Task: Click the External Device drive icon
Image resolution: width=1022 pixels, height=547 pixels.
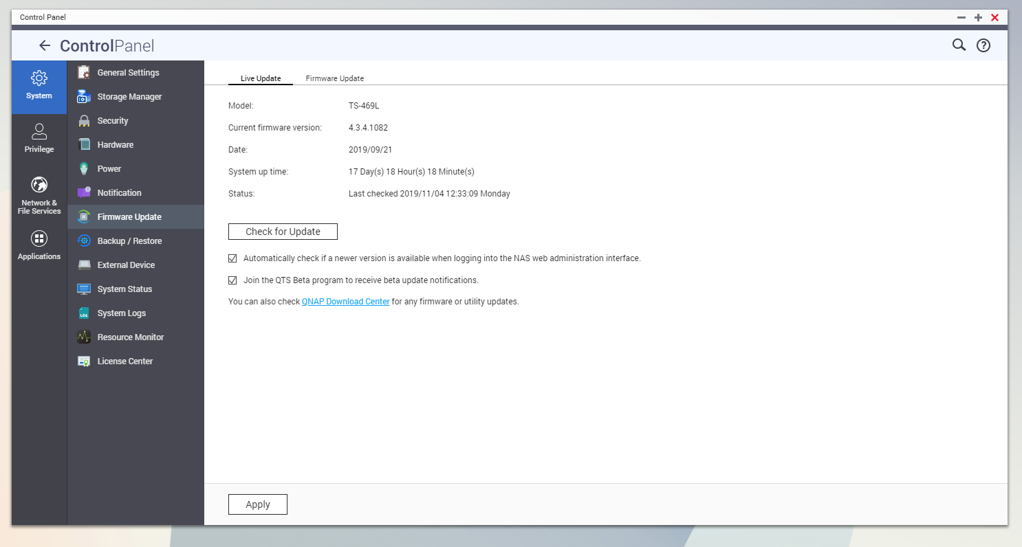Action: click(x=84, y=265)
